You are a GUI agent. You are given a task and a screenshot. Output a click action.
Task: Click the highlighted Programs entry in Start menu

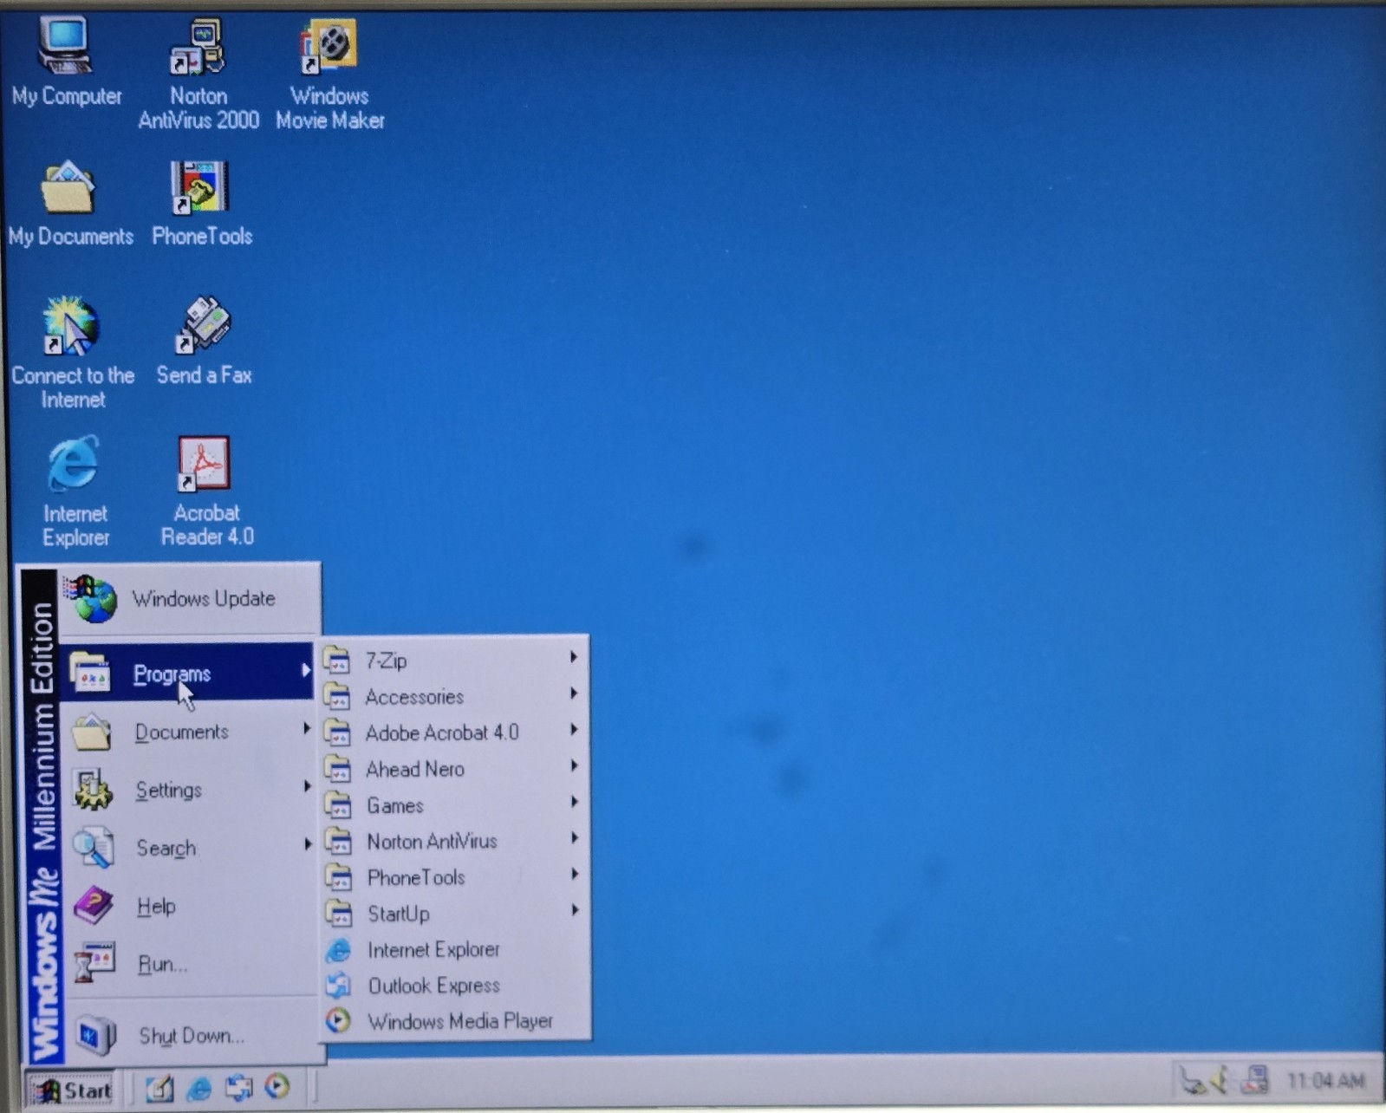pos(186,673)
